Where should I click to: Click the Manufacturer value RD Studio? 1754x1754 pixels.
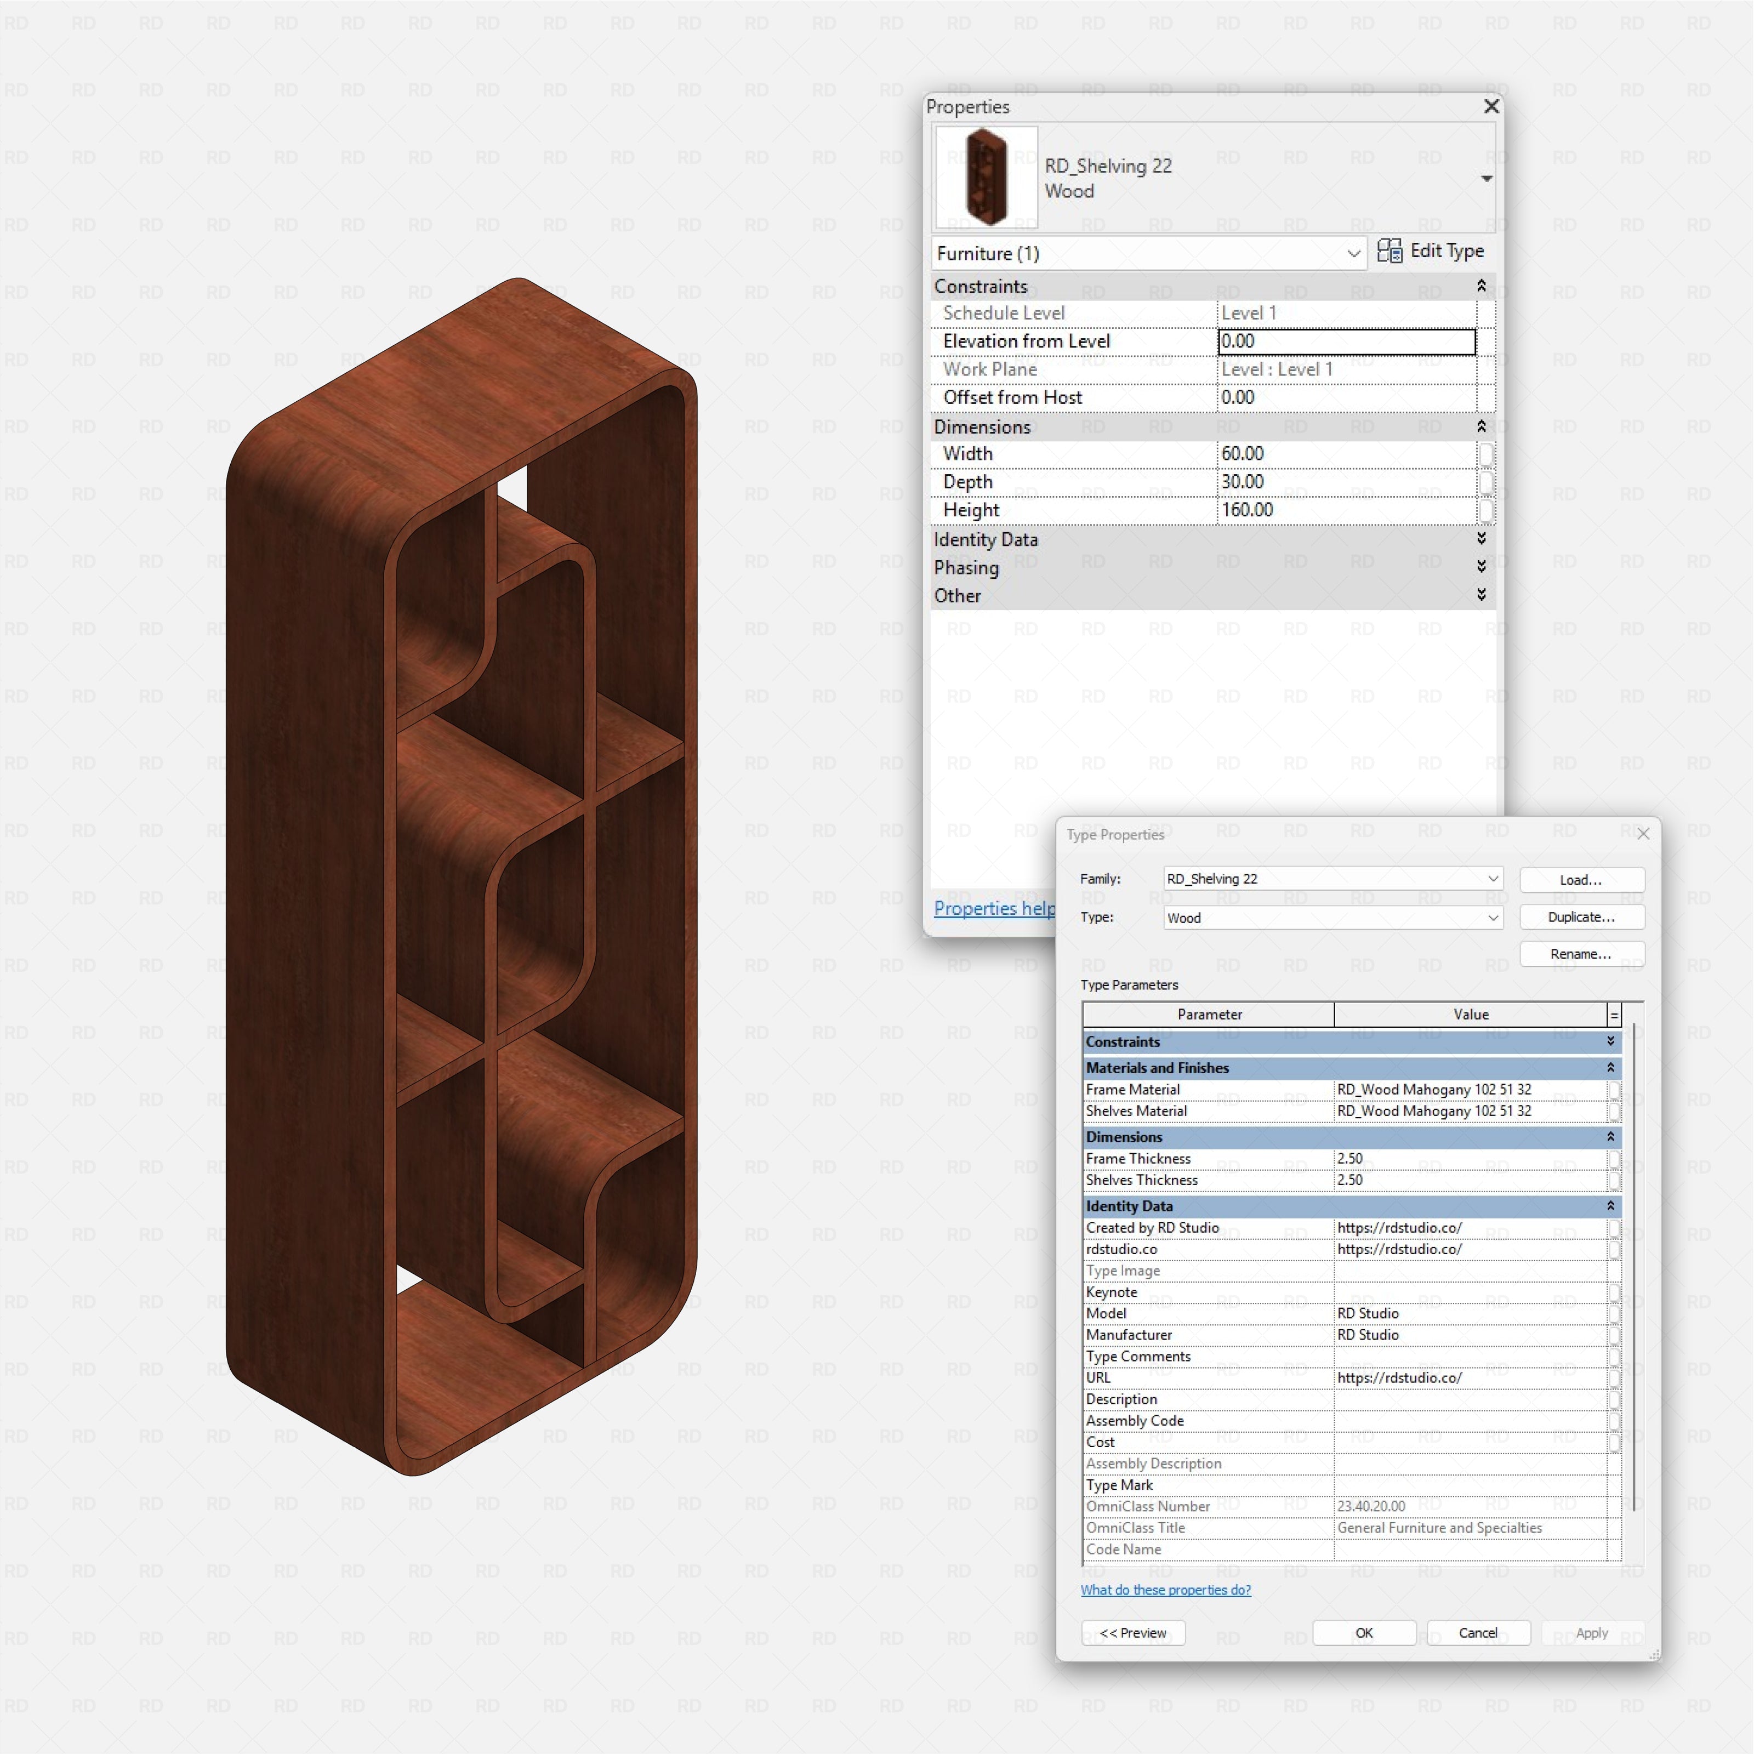click(1470, 1335)
